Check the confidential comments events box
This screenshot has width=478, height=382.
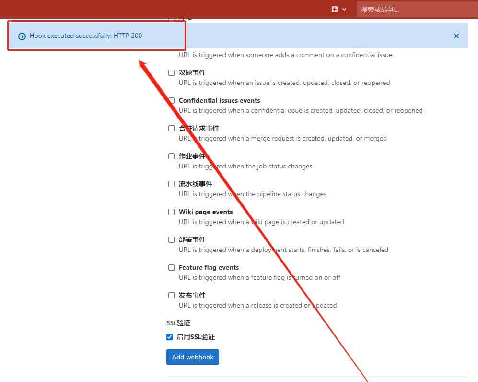coord(171,17)
